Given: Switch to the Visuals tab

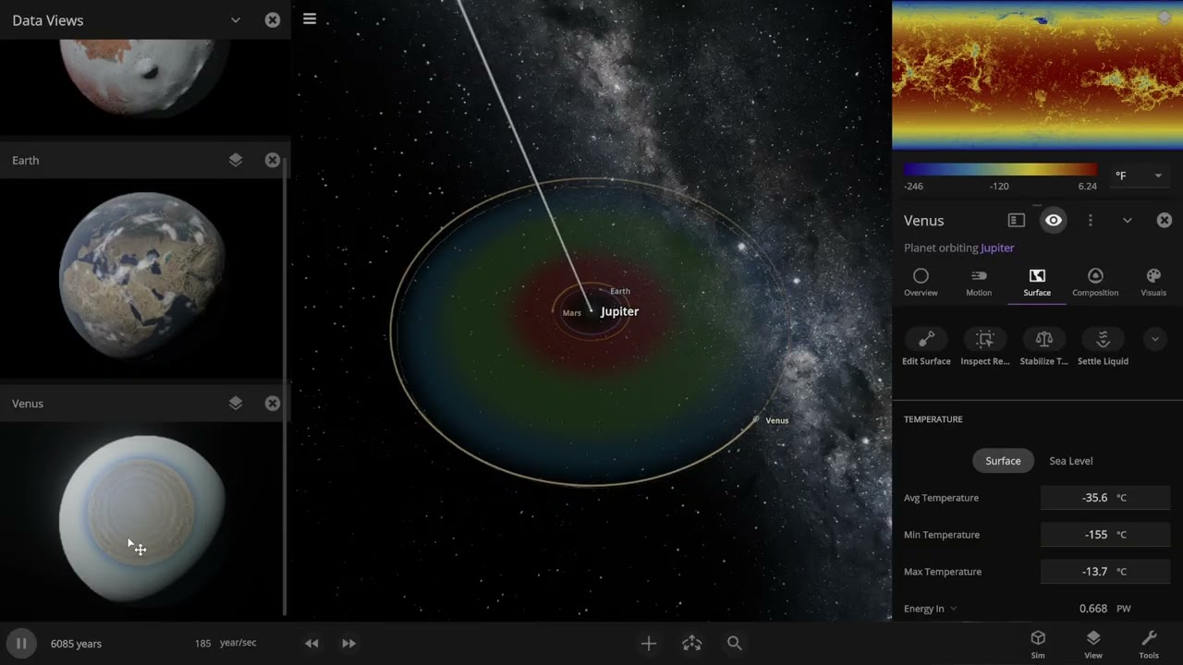Looking at the screenshot, I should pos(1153,283).
